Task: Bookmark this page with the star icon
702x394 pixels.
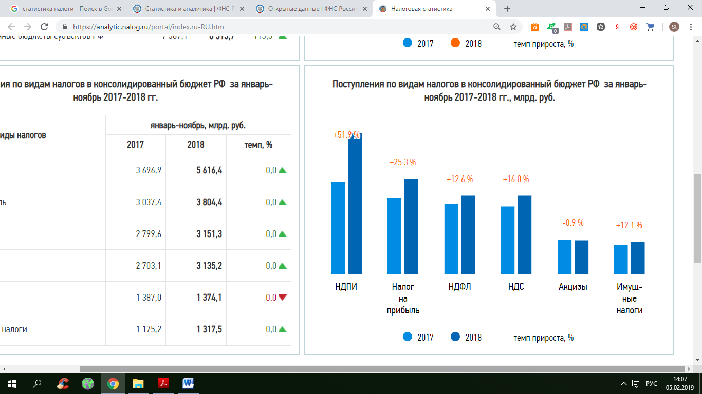Action: pyautogui.click(x=513, y=27)
